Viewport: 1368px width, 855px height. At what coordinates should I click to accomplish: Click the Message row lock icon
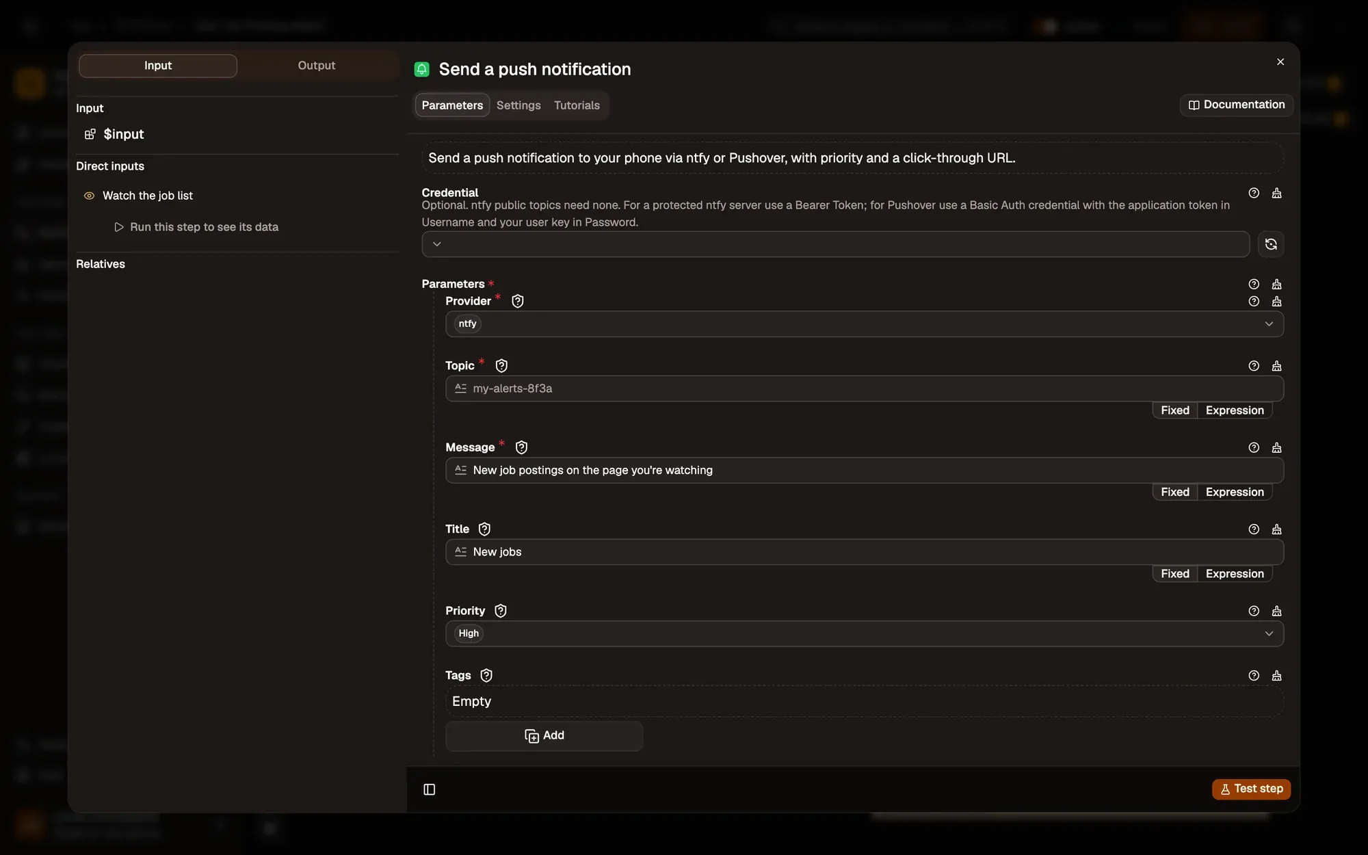pos(1276,447)
